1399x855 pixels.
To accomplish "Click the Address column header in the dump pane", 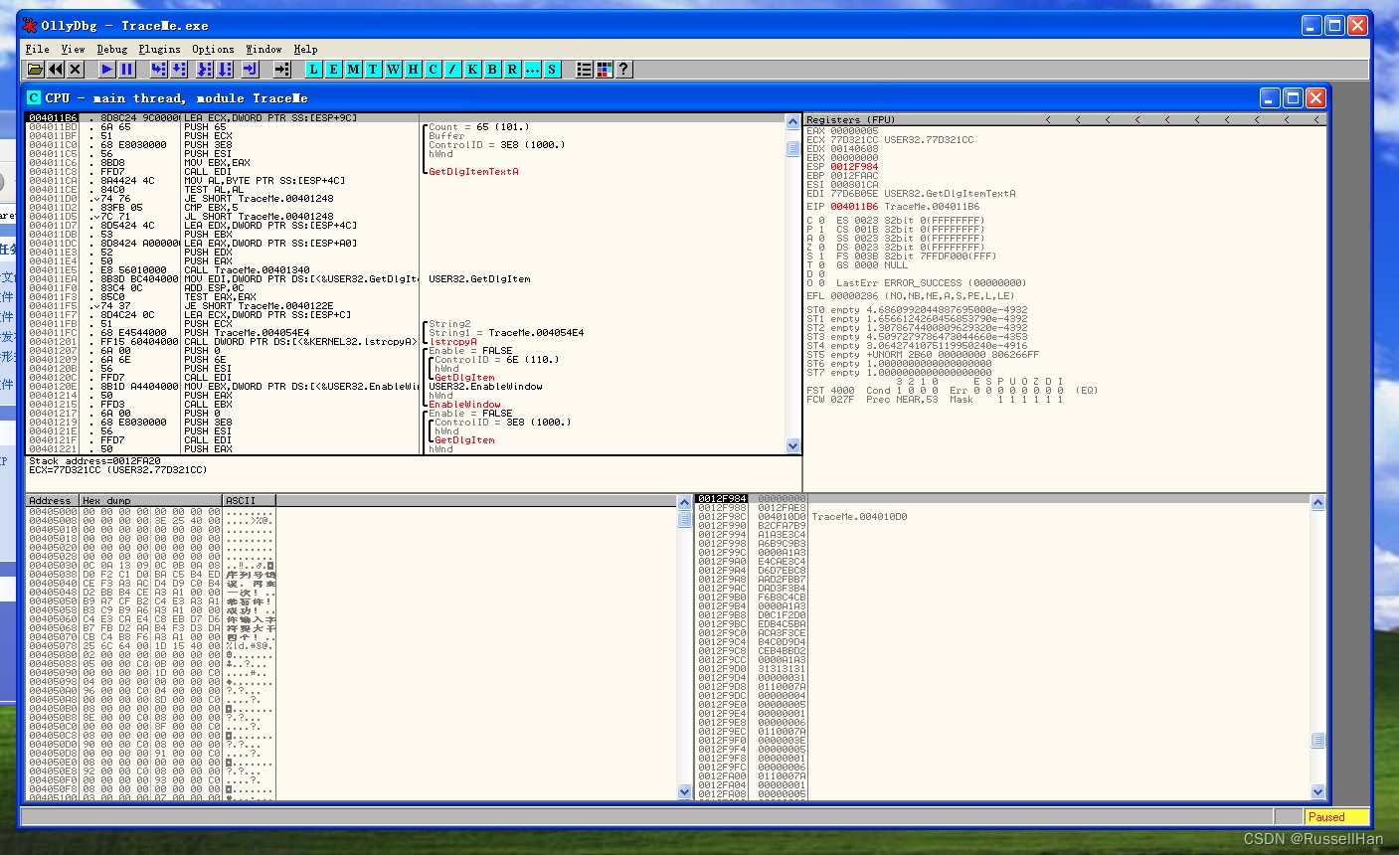I will 53,500.
